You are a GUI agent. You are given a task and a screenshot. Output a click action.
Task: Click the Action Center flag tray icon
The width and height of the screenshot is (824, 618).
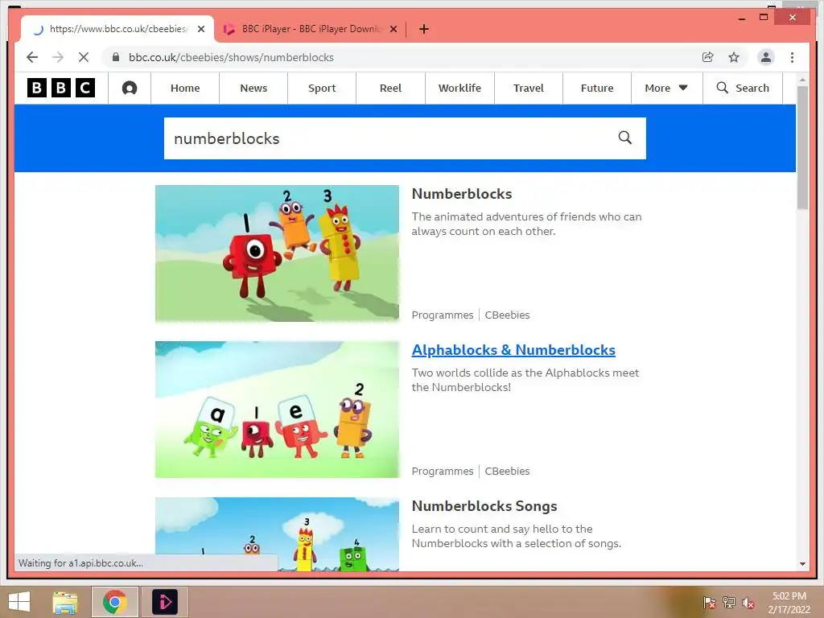pyautogui.click(x=709, y=603)
